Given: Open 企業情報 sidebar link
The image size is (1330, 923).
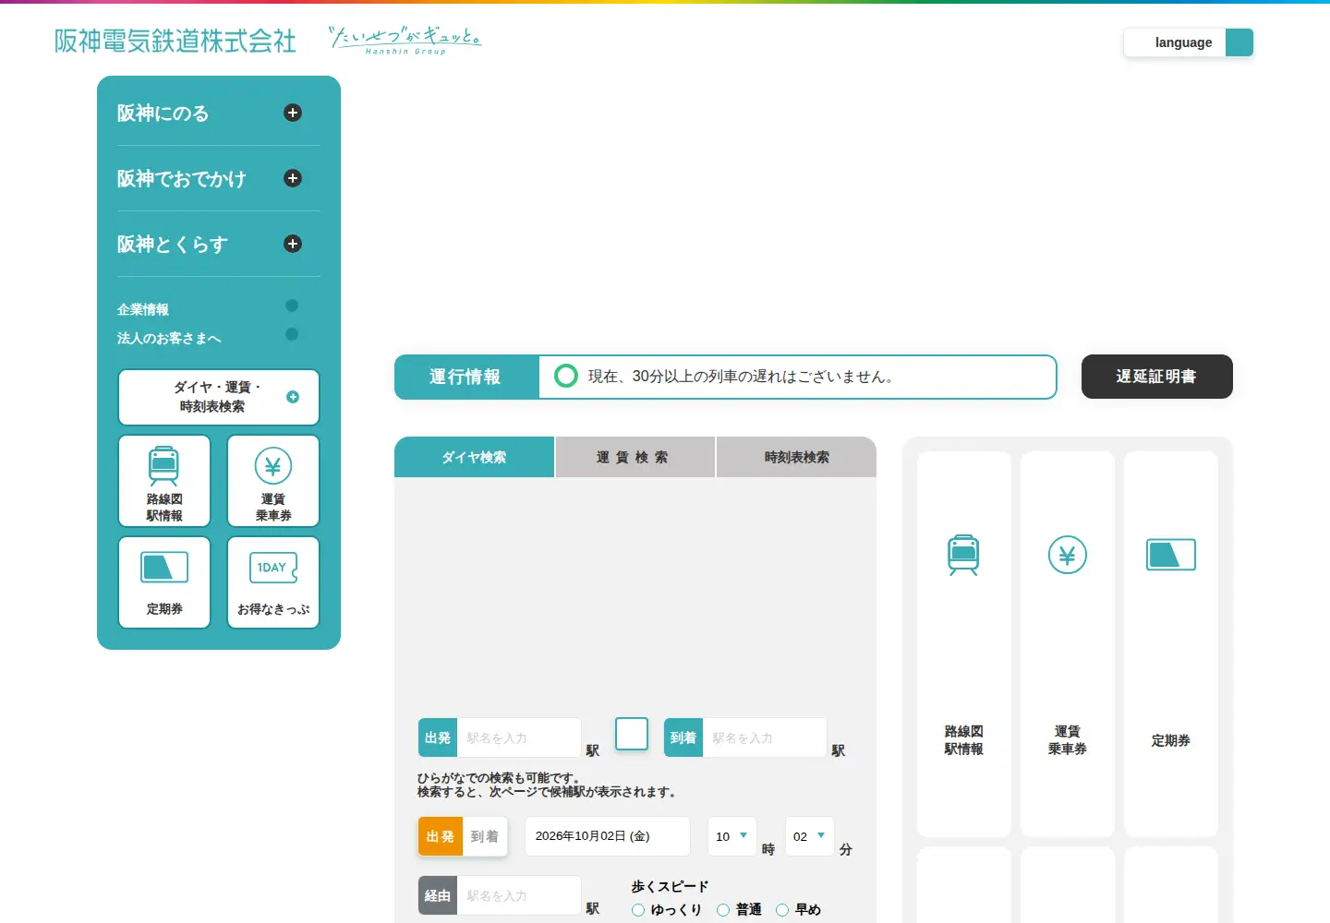Looking at the screenshot, I should click(x=143, y=309).
